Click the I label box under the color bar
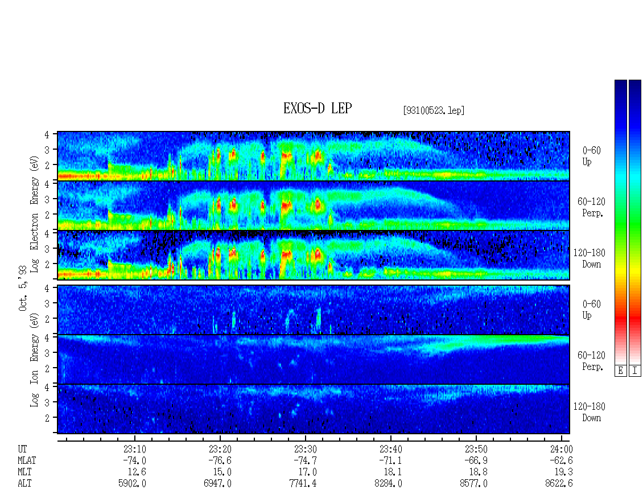 point(635,371)
